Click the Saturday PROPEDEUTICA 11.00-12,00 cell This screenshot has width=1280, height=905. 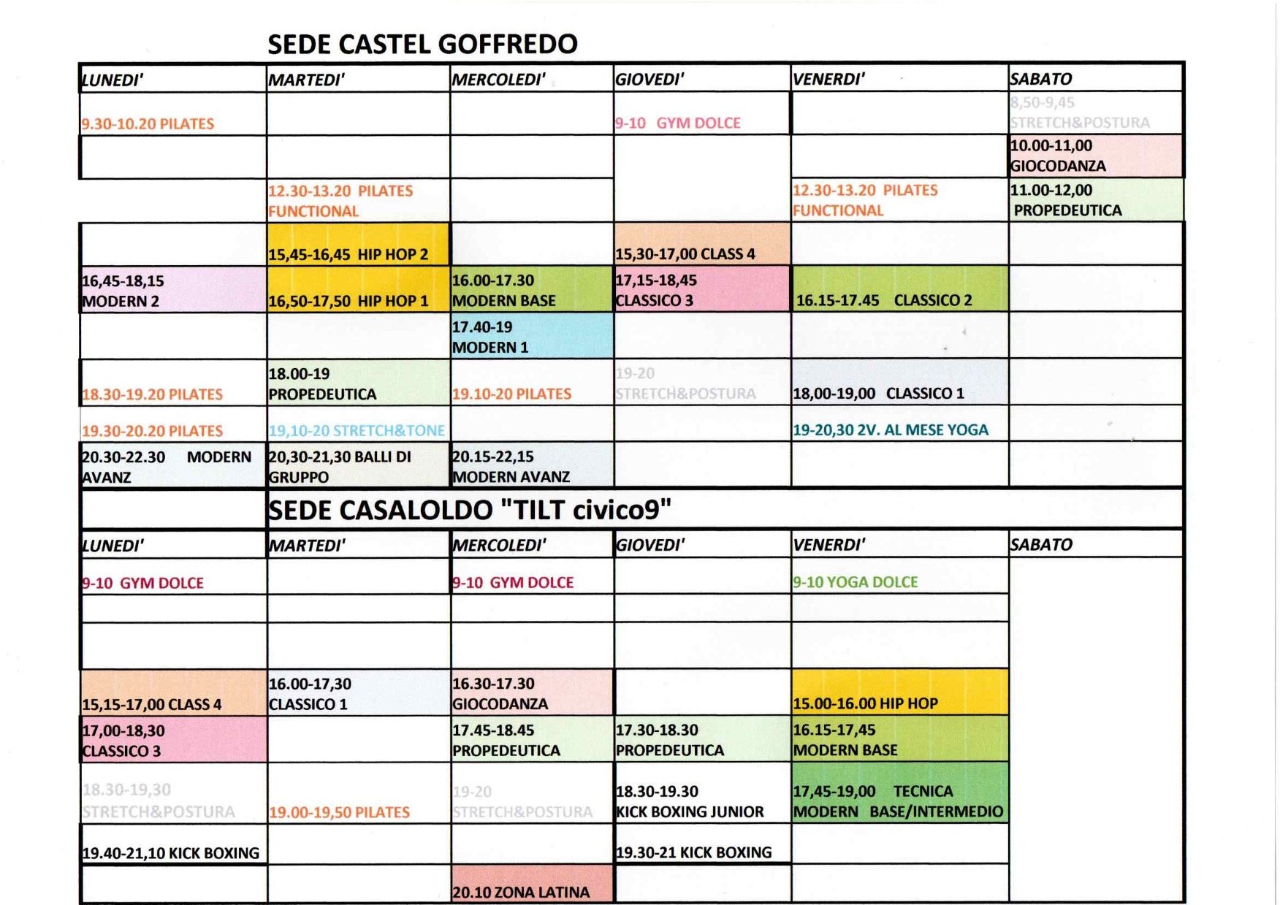tap(1096, 199)
